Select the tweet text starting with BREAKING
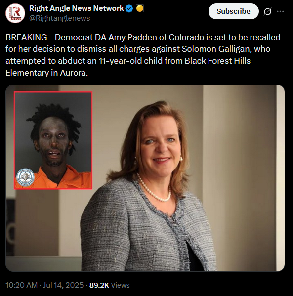The height and width of the screenshot is (296, 293). 143,55
